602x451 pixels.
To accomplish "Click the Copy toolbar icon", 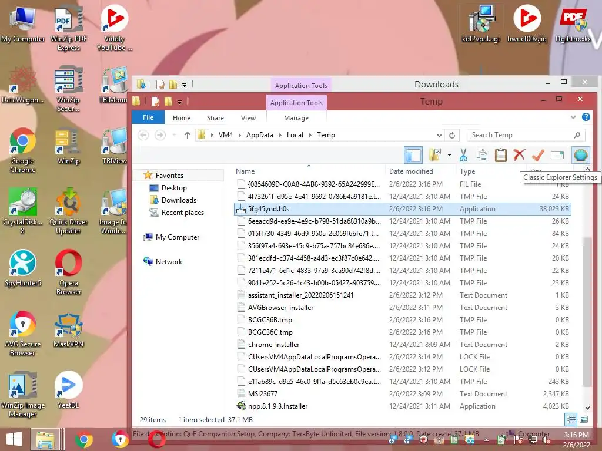I will click(482, 155).
